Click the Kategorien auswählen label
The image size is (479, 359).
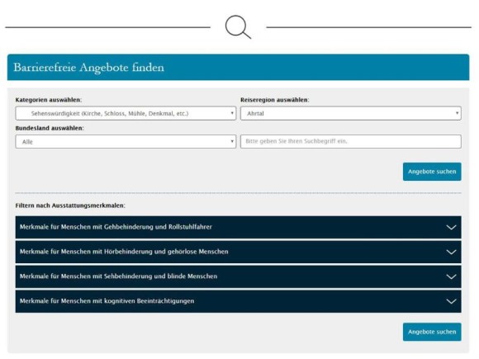(49, 100)
